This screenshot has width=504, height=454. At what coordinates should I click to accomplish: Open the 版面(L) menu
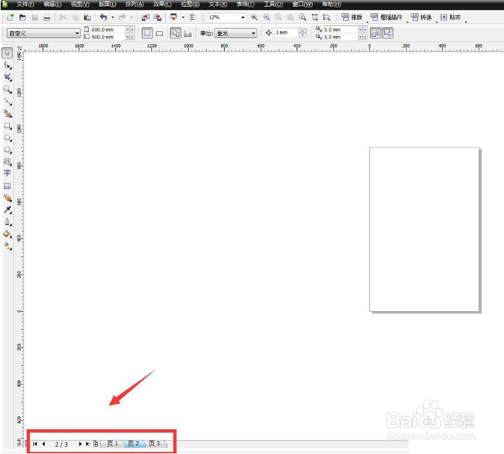coord(107,5)
